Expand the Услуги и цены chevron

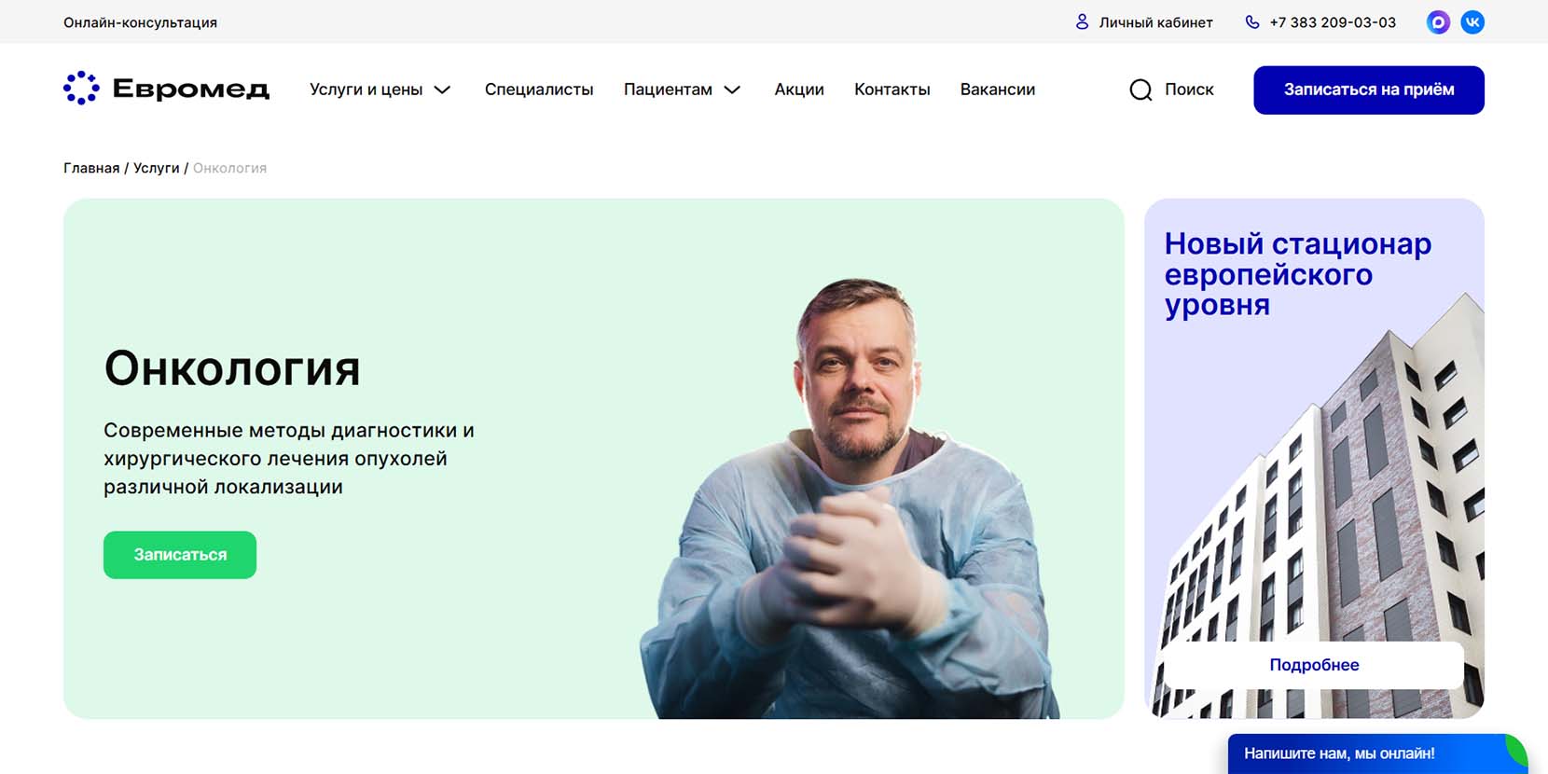[443, 90]
